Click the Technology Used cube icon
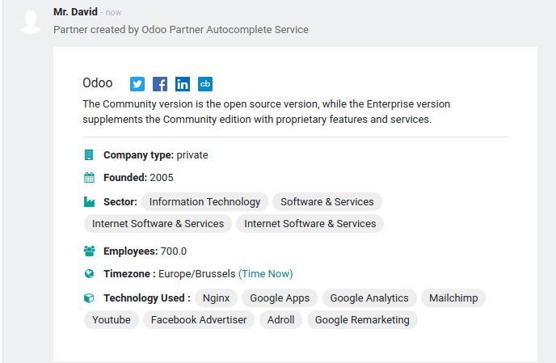Viewport: 556px width, 363px height. pos(89,298)
